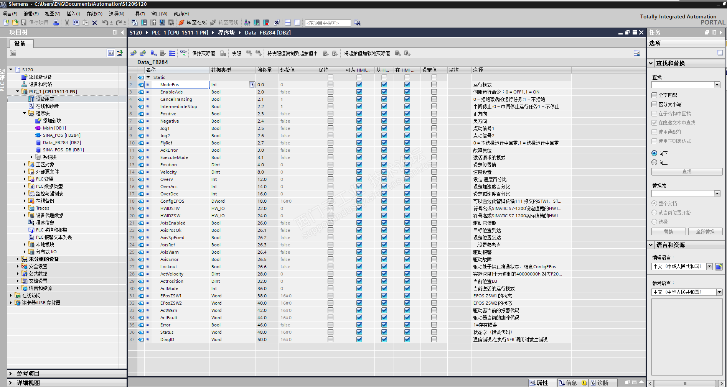Delete the selection with the X icon
Image resolution: width=727 pixels, height=387 pixels.
click(x=95, y=23)
